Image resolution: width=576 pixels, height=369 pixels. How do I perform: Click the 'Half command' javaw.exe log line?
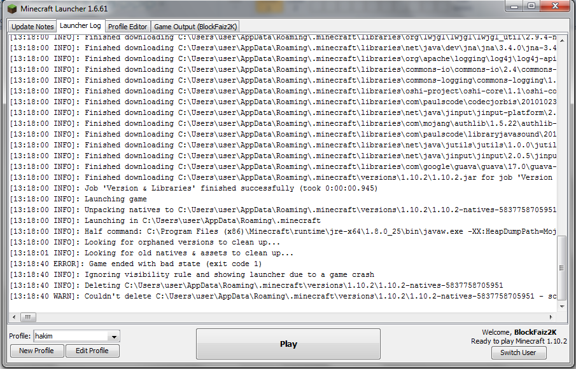pos(283,232)
